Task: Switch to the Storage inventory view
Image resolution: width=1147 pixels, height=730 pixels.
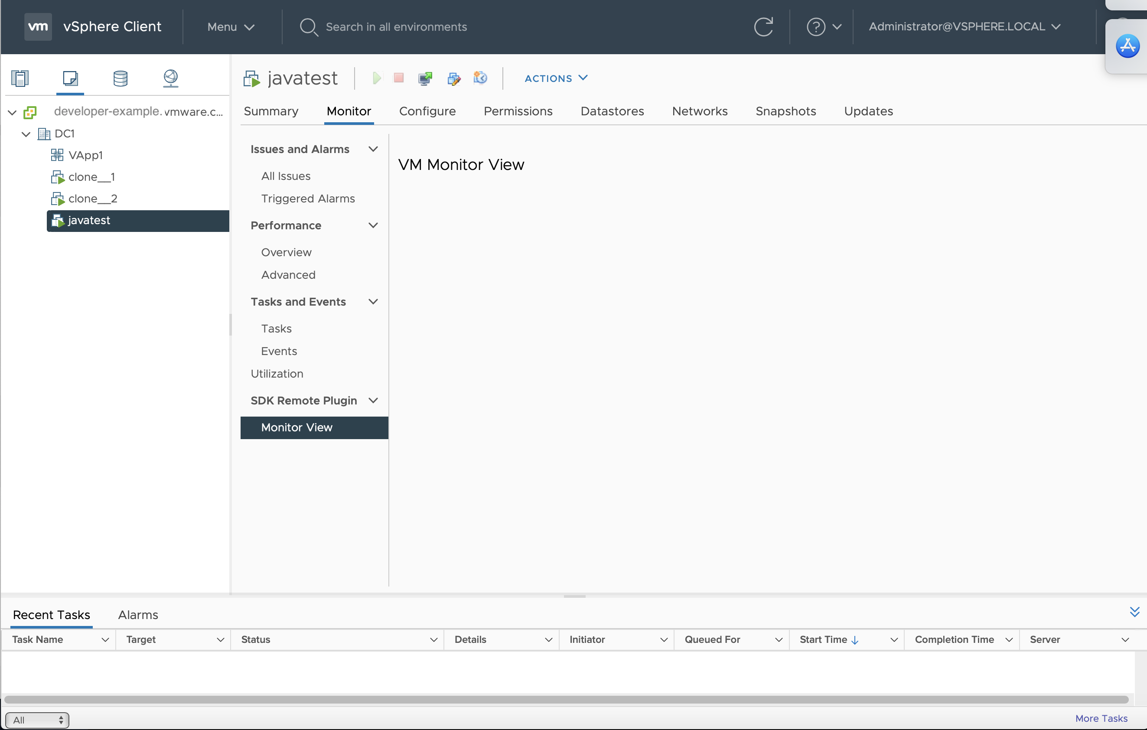Action: tap(121, 78)
